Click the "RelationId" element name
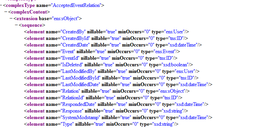The height and width of the screenshot is (128, 269). (x=73, y=98)
